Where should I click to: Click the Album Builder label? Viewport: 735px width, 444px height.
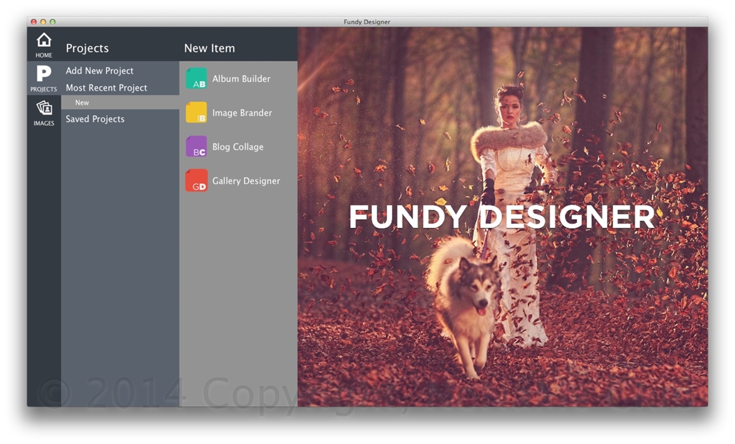coord(241,79)
